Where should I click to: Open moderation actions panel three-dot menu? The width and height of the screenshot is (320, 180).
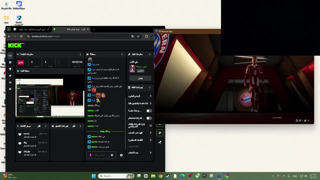pyautogui.click(x=80, y=126)
